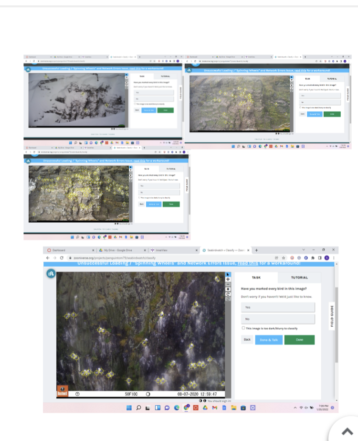
Task: Open the extensions puzzle icon in large screenshot
Action: point(313,258)
